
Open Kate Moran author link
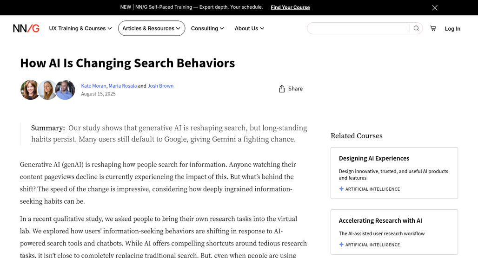coord(93,86)
